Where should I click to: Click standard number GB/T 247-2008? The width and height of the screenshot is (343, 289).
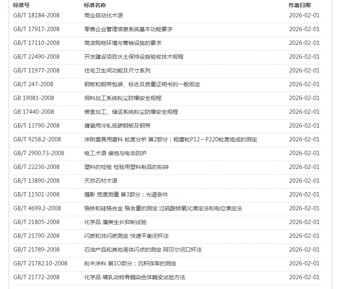[33, 84]
